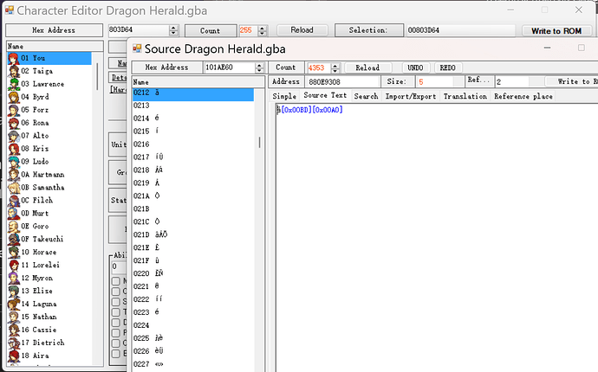The height and width of the screenshot is (372, 598).
Task: Select Goro's portrait icon
Action: 14,226
